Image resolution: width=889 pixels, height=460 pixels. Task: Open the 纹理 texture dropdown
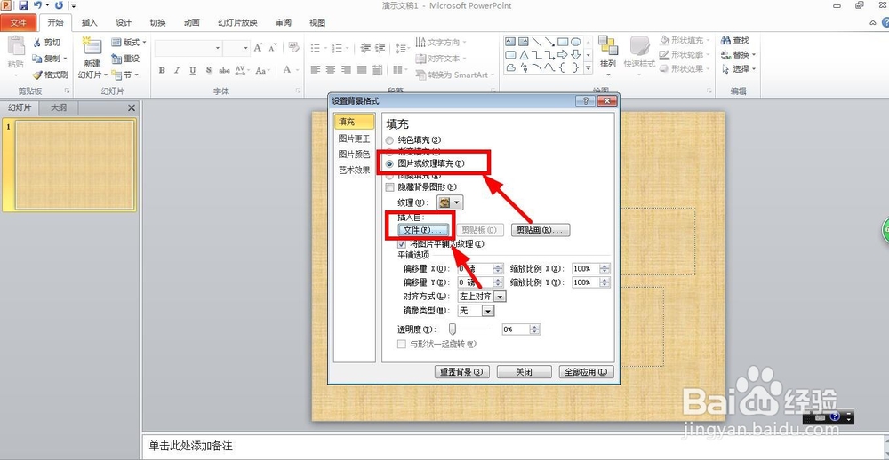[x=450, y=202]
